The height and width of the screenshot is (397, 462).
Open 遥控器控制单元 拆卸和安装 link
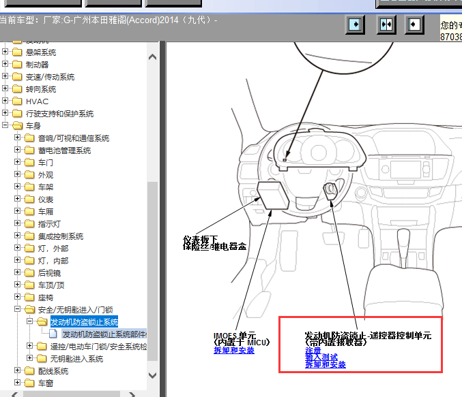326,364
